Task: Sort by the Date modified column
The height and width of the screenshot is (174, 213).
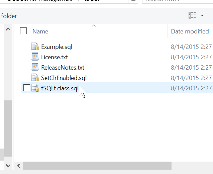Action: [190, 31]
